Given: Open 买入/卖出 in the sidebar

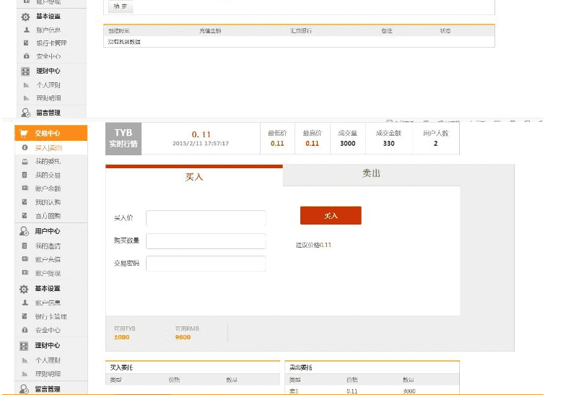Looking at the screenshot, I should (x=48, y=147).
